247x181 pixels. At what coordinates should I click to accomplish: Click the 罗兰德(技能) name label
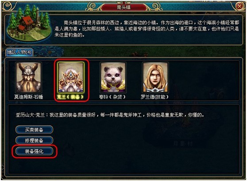click(154, 97)
